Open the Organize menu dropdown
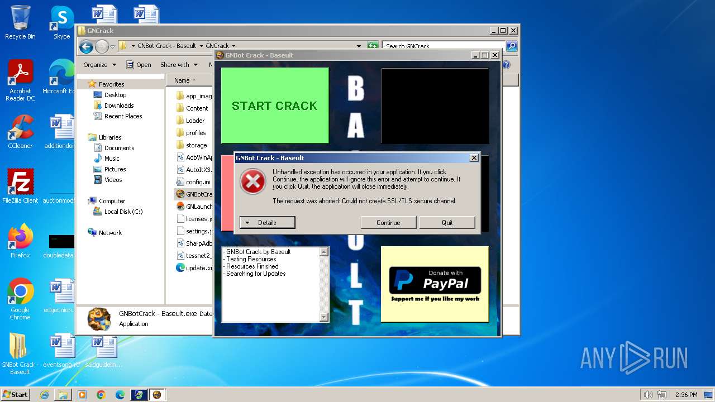The height and width of the screenshot is (402, 715). (x=99, y=65)
